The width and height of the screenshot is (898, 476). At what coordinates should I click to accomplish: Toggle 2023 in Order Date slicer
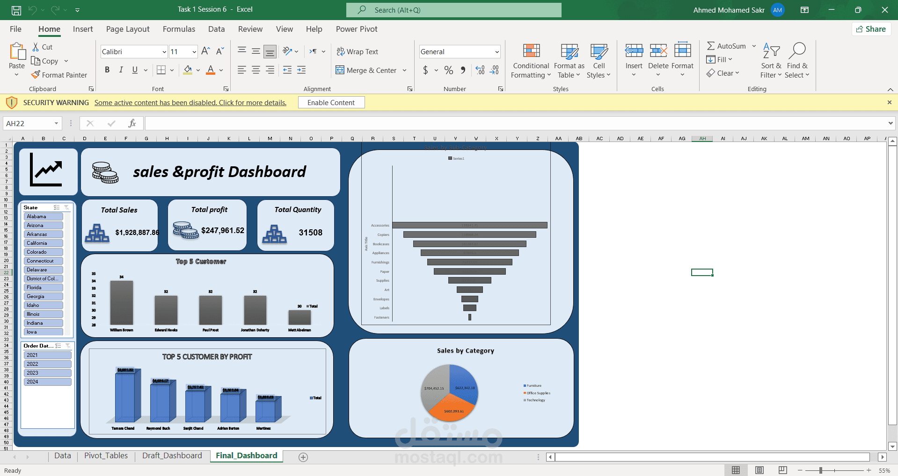pos(48,373)
